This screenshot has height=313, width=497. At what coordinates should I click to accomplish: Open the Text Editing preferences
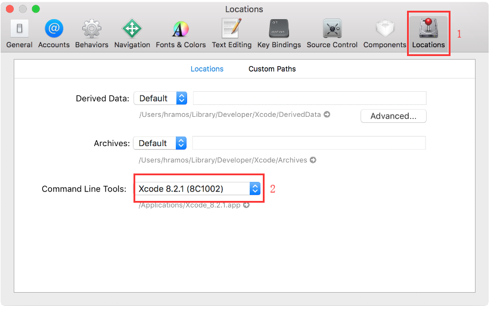[232, 33]
